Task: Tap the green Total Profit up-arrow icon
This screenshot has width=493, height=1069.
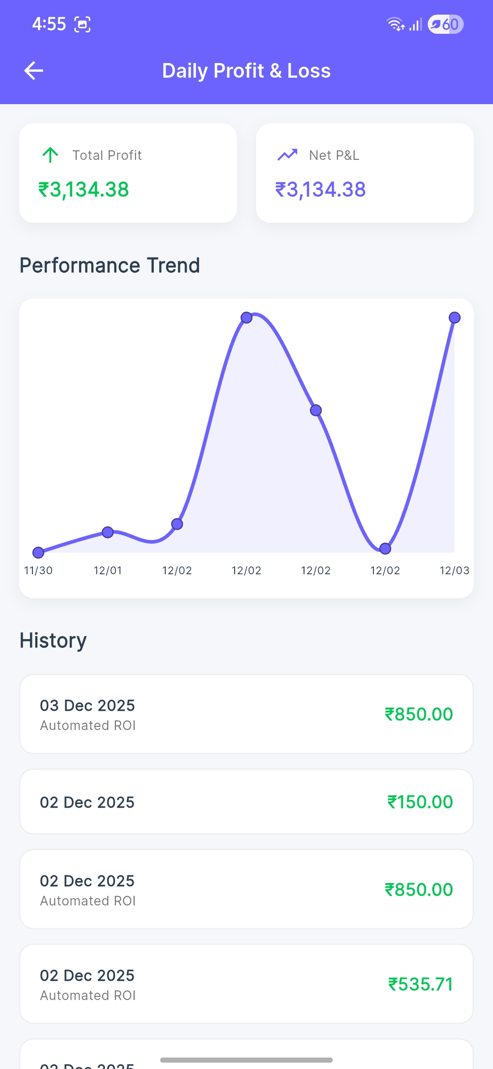Action: point(50,155)
